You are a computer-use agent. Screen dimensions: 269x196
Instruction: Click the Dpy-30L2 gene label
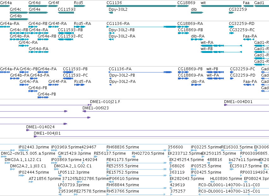point(118,9)
